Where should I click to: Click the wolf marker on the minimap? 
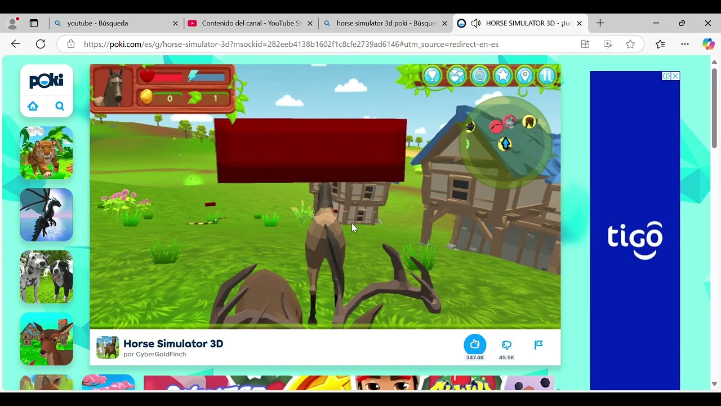coord(510,121)
